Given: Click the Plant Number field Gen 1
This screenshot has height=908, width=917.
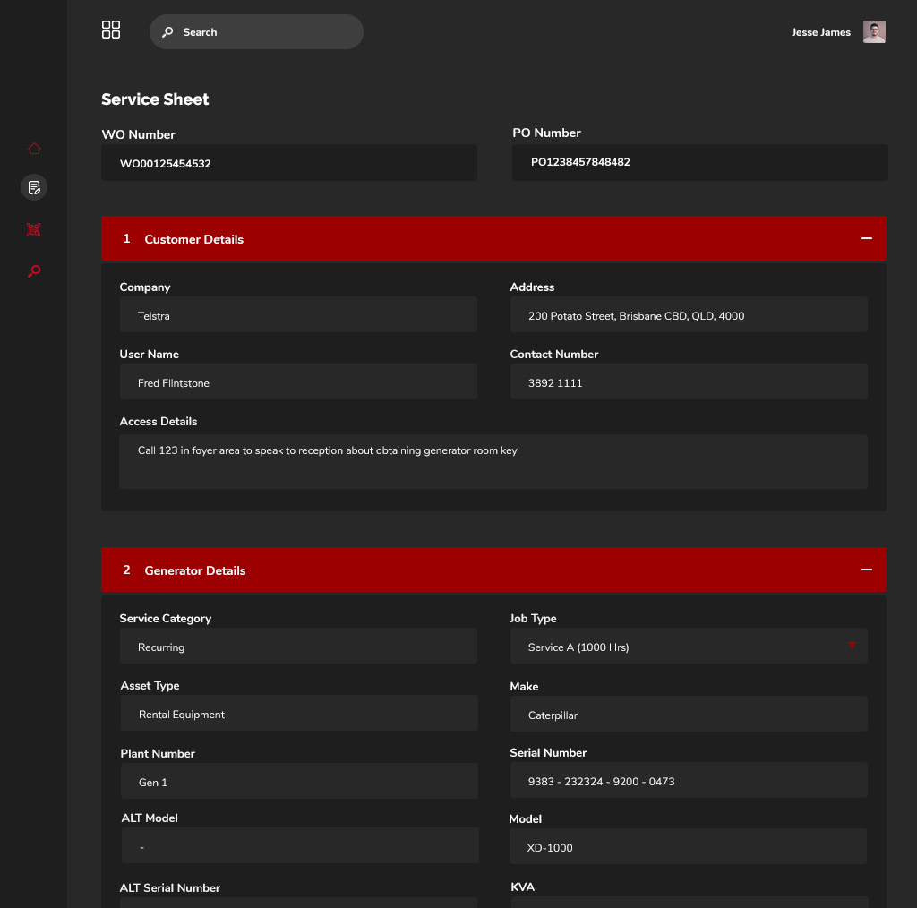Looking at the screenshot, I should click(299, 782).
